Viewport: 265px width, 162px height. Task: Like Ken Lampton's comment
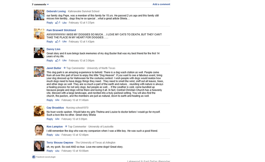tap(57, 135)
